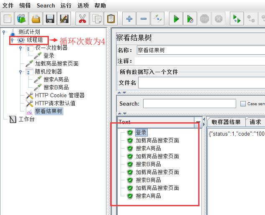Click the blue minus Remove icon
Viewport: 265px width, 215px height.
point(143,19)
